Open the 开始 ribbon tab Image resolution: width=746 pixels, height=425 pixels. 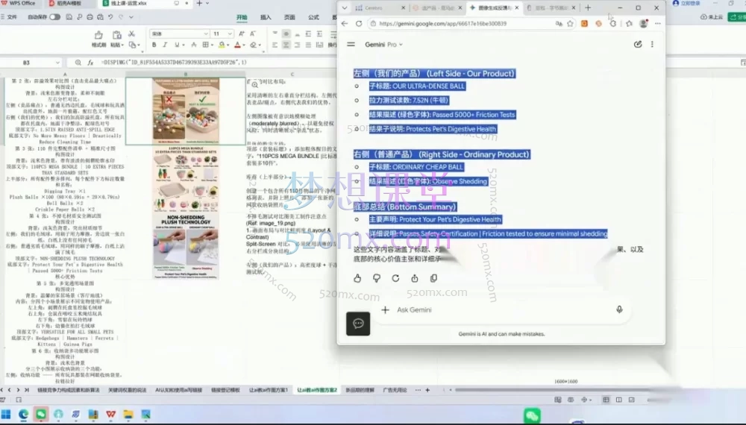click(x=242, y=17)
